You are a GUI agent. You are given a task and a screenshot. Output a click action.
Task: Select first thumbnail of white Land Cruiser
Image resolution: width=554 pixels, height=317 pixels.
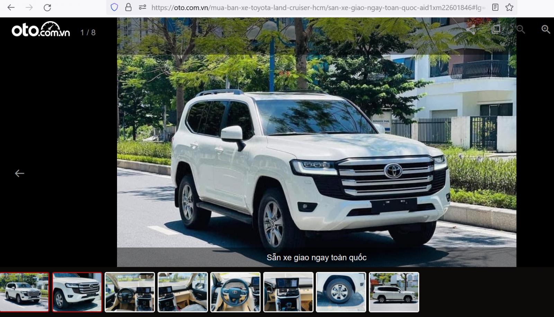24,292
